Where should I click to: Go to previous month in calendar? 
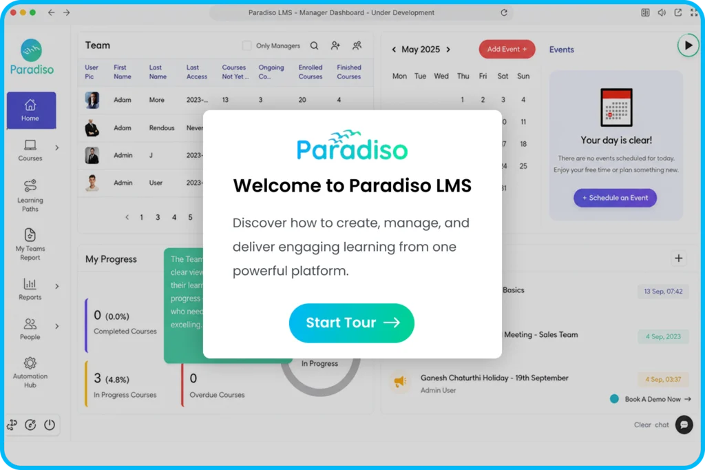click(394, 50)
